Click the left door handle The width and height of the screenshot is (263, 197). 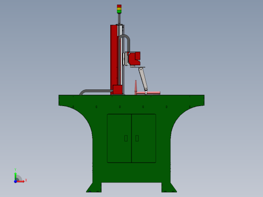[126, 138]
